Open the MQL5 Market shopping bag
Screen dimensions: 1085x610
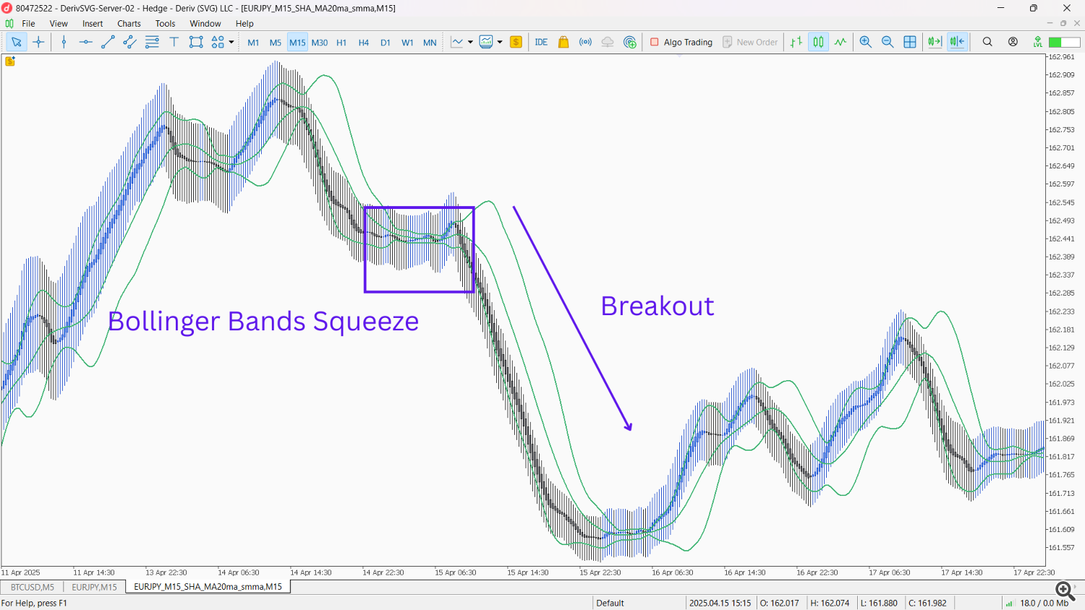point(563,42)
